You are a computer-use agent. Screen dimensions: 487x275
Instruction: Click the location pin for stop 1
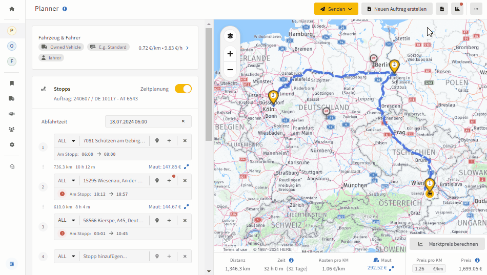pos(157,141)
